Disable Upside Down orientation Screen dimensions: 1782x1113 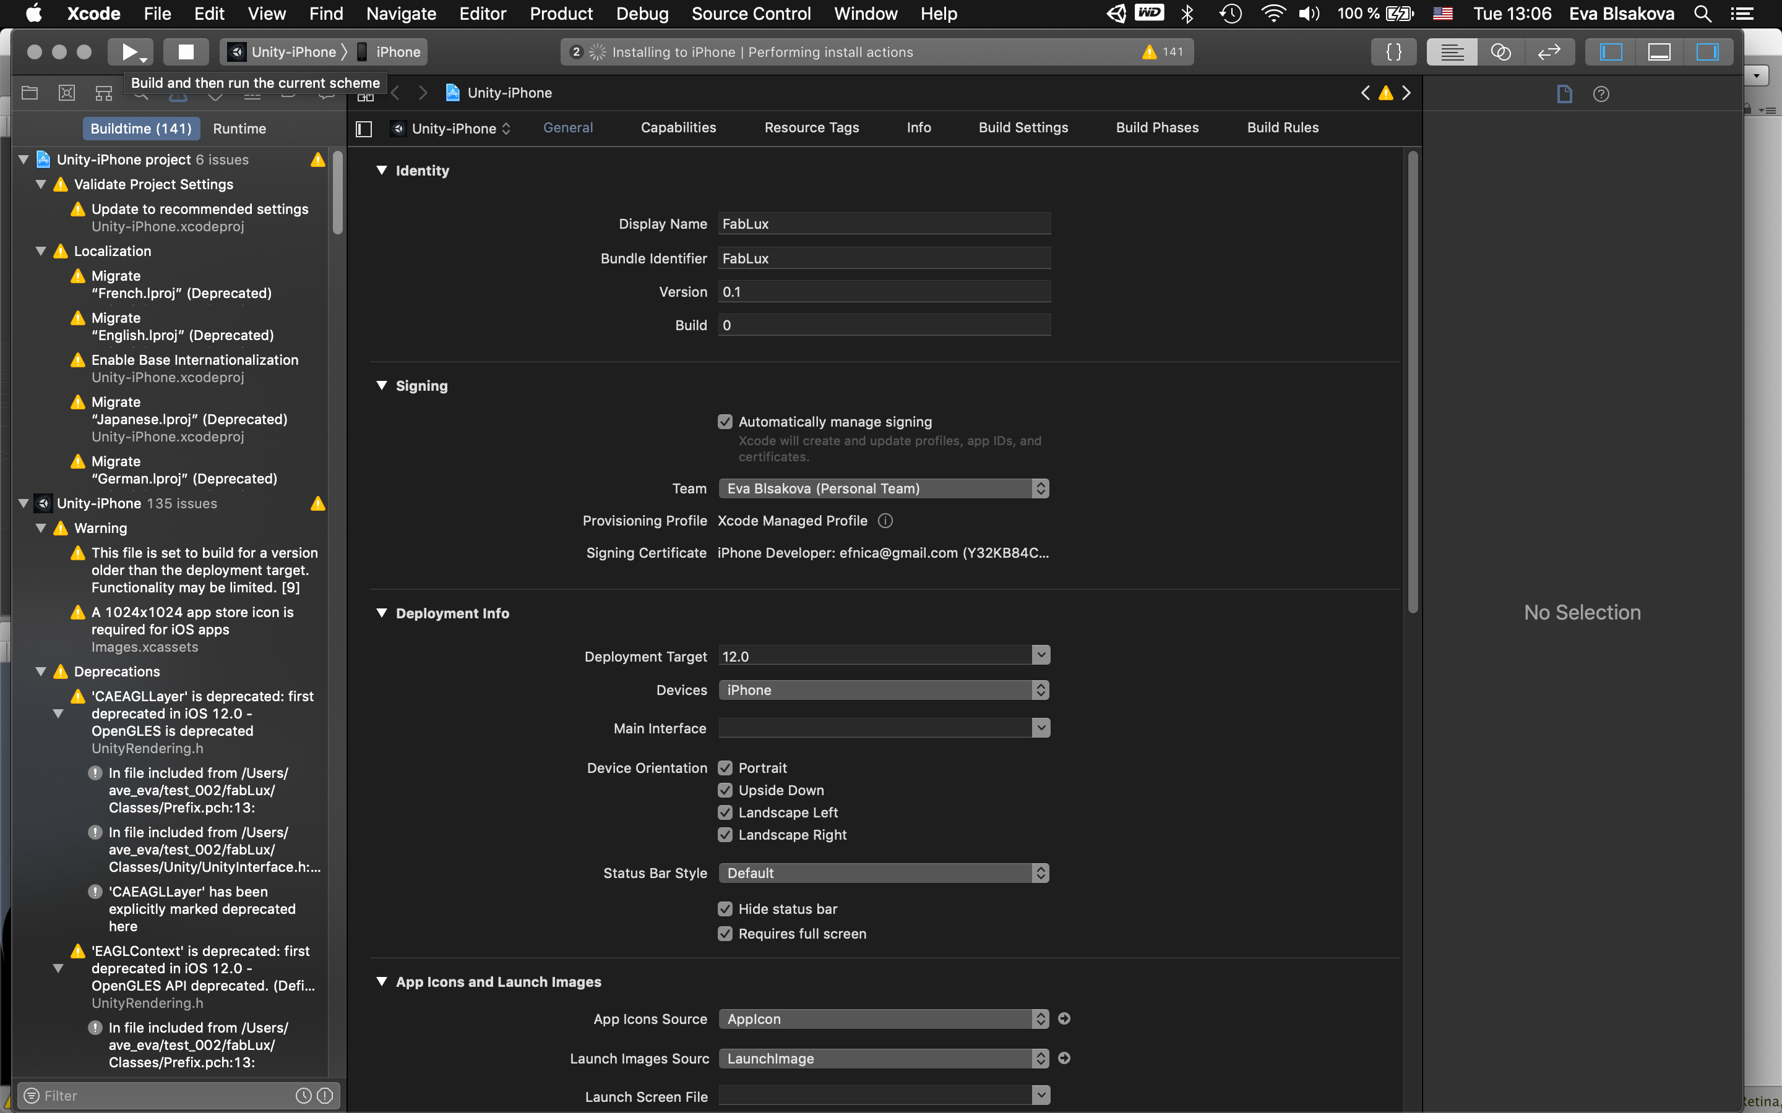tap(725, 791)
